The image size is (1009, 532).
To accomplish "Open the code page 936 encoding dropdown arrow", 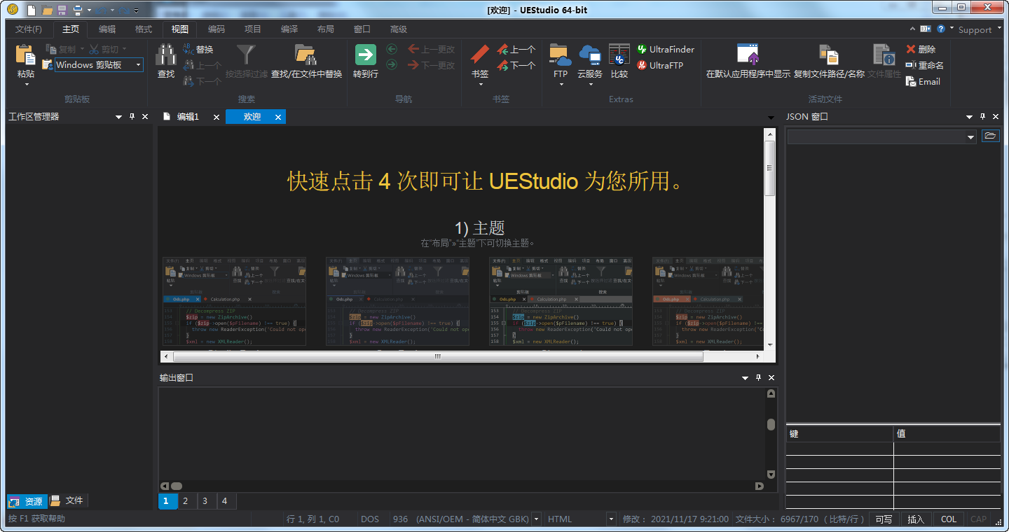I will click(x=536, y=519).
